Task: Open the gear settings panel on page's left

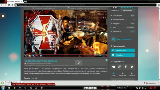Action: [3, 16]
